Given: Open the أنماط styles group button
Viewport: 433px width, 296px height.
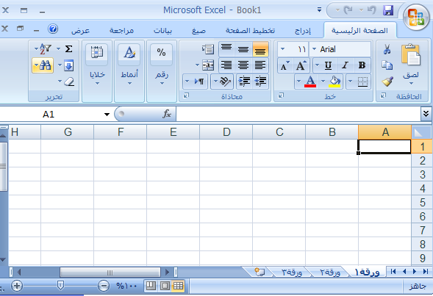Looking at the screenshot, I should (x=129, y=71).
